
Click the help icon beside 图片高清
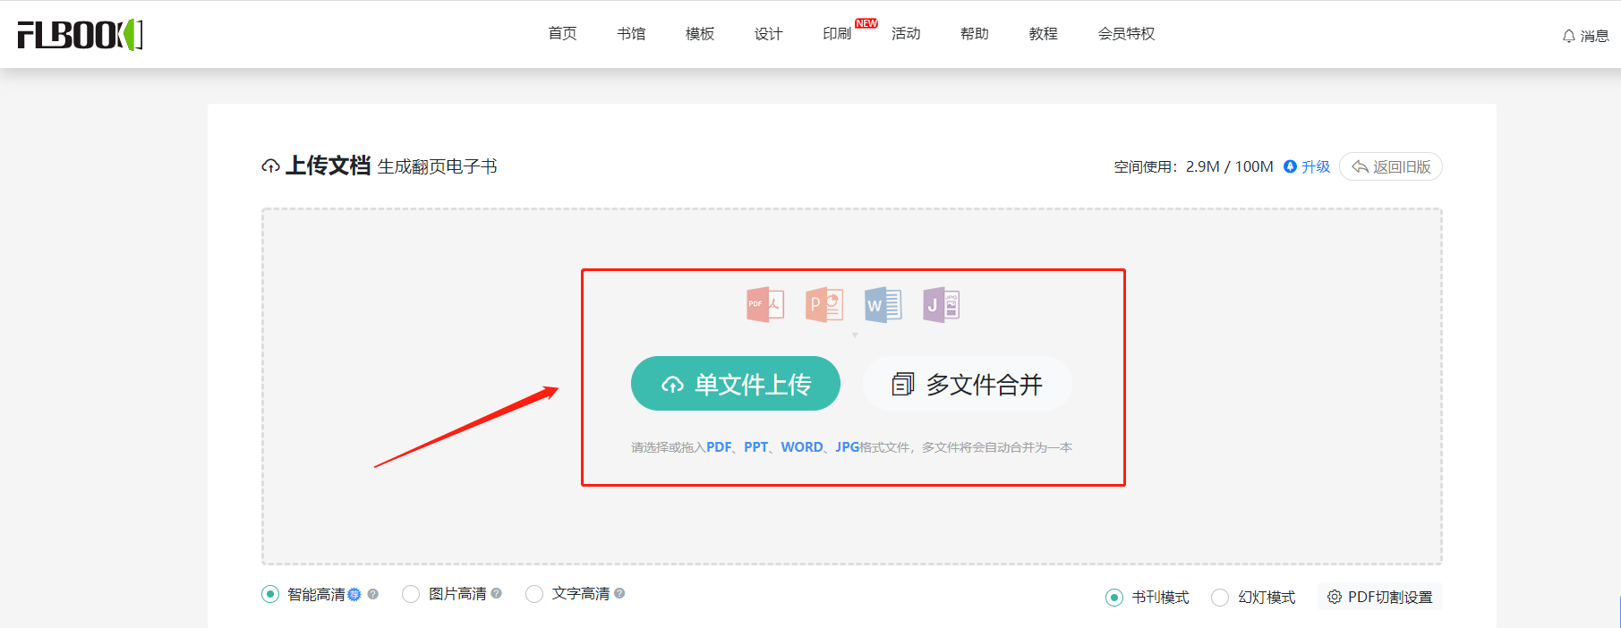pos(497,593)
